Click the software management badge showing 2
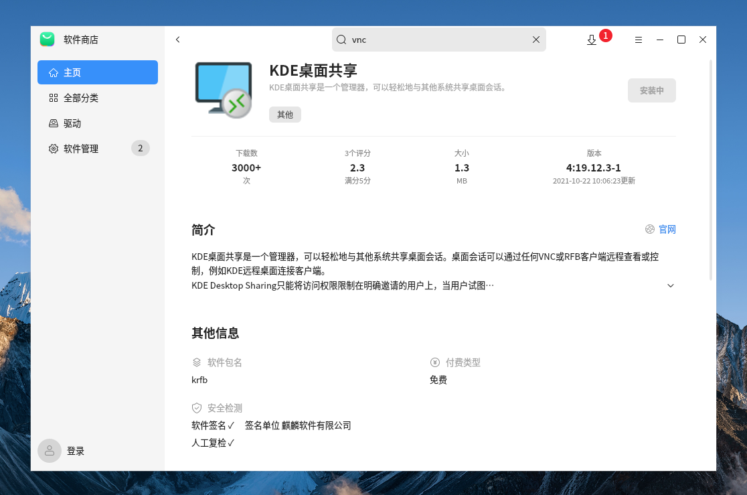 click(140, 148)
